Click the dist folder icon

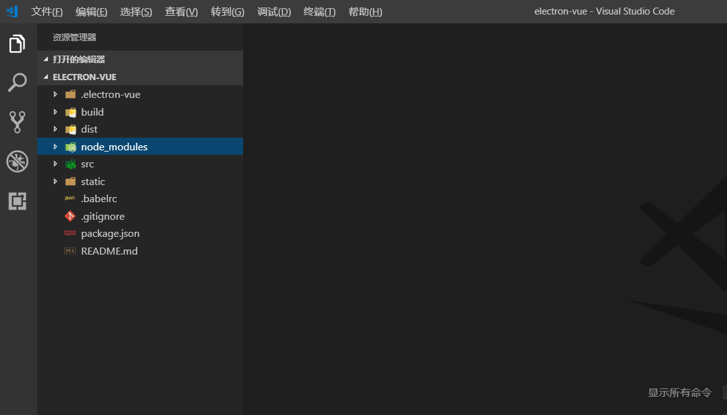(71, 129)
